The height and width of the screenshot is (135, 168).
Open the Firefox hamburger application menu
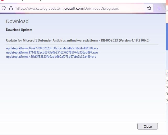[x=159, y=8]
